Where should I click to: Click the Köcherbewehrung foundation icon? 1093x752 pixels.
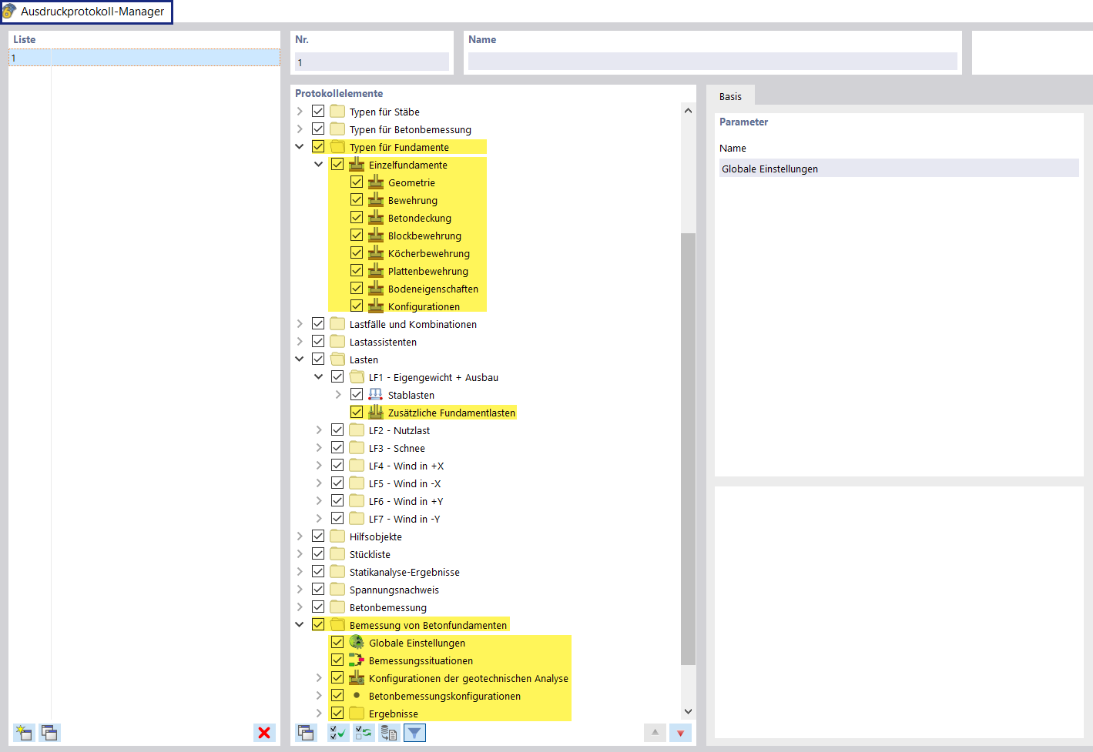point(376,252)
